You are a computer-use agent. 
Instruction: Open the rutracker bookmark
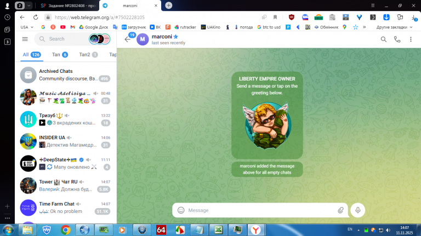pyautogui.click(x=185, y=27)
